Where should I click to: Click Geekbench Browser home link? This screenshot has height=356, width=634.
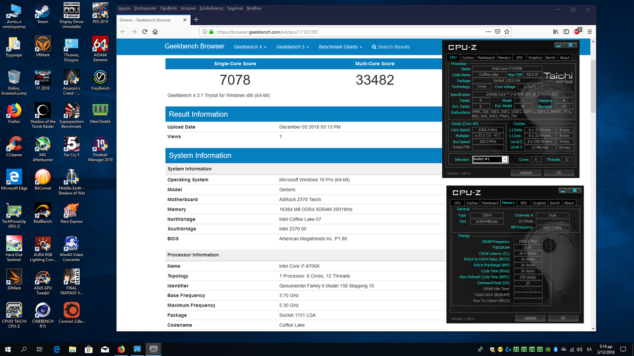click(195, 46)
